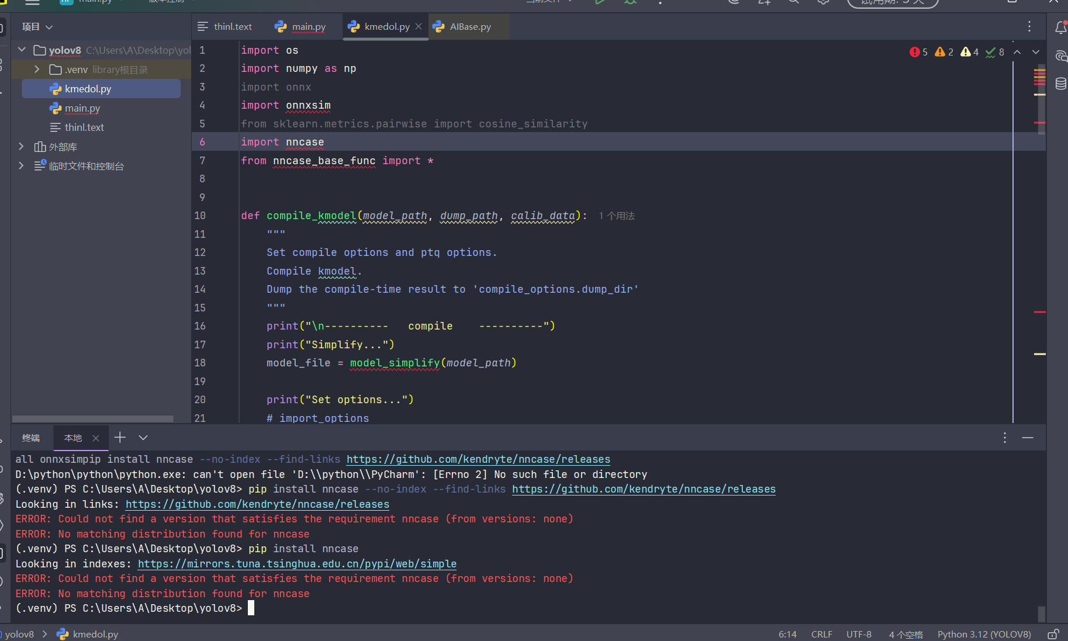Expand the .venv library folder
Screen dimensions: 1068x641
click(x=37, y=69)
